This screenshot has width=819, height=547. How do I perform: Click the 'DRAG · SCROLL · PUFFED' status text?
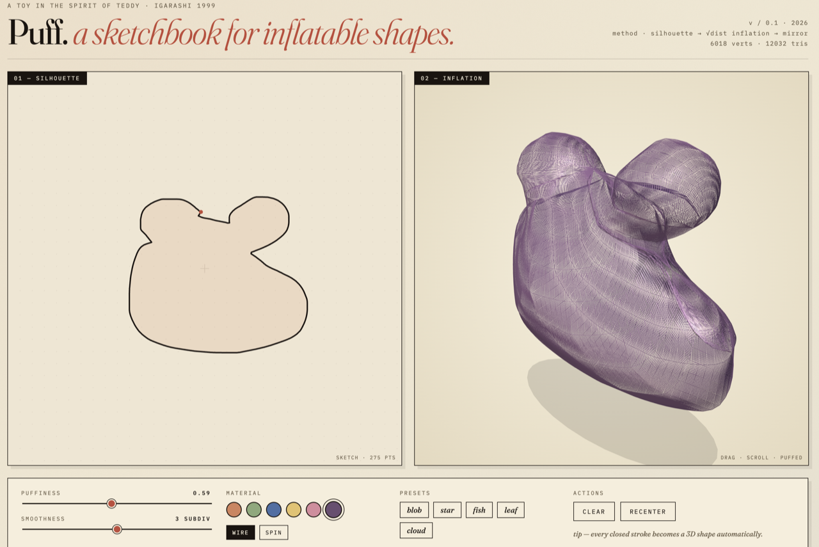click(x=761, y=457)
